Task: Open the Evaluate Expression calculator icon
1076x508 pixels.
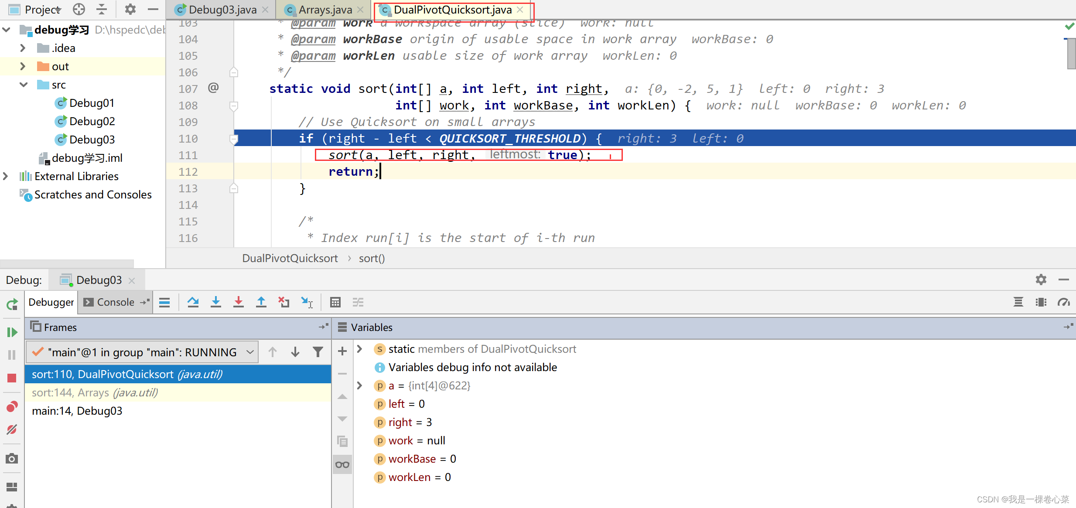Action: [x=335, y=302]
